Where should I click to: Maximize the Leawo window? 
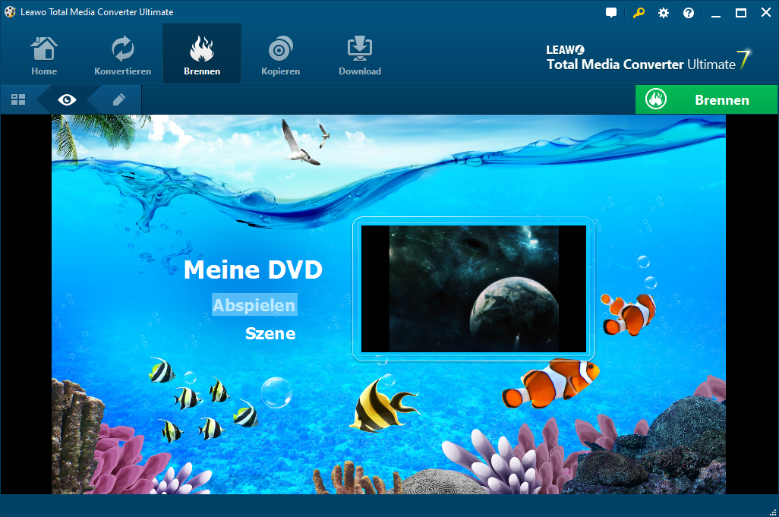click(741, 13)
